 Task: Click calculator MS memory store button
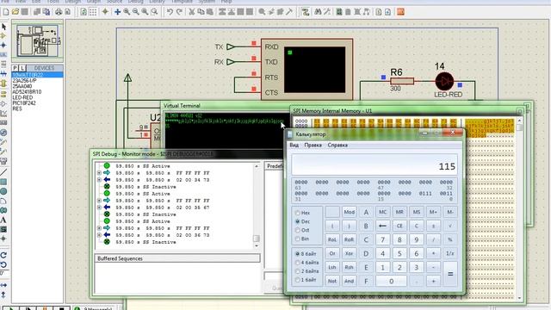[417, 212]
